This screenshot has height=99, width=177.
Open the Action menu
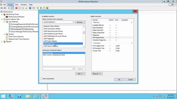click(11, 5)
